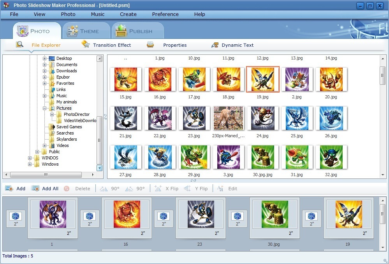Expand the WINDOS tree item

[30, 158]
